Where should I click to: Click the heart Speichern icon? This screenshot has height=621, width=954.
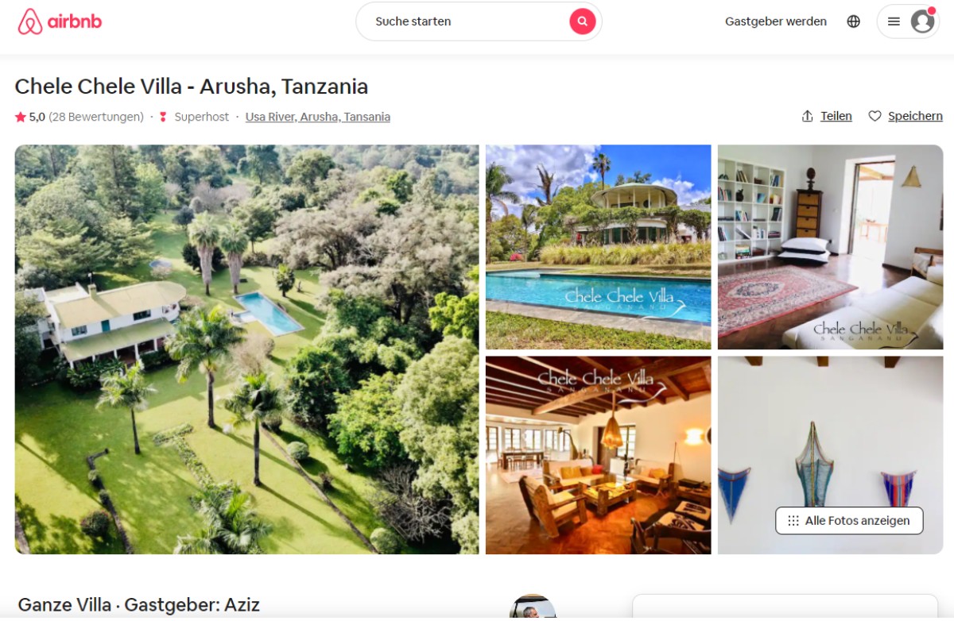click(874, 116)
